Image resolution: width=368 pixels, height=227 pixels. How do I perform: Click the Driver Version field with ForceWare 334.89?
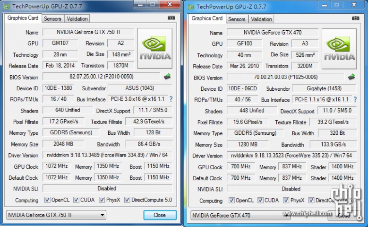108,155
